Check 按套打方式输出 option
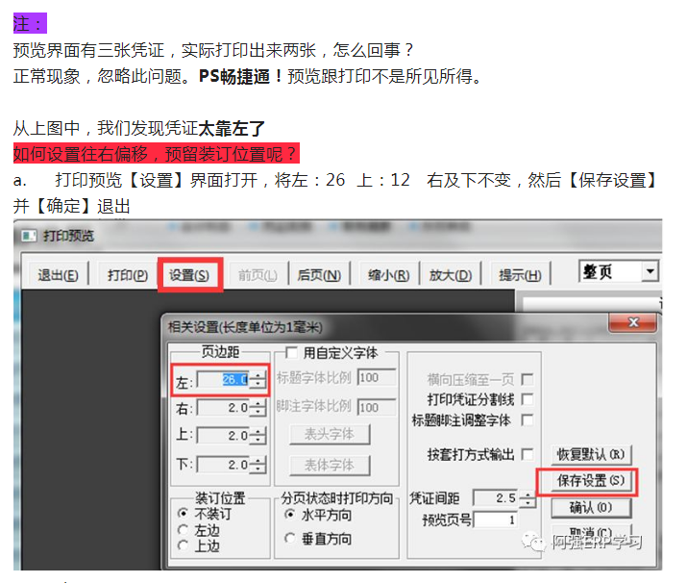 [527, 453]
